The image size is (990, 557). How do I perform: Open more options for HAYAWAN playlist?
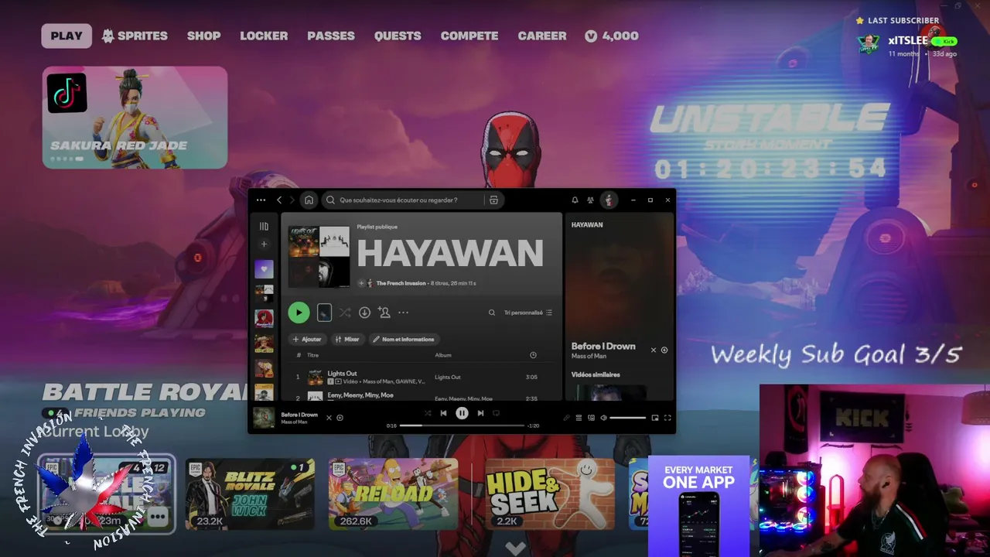pyautogui.click(x=403, y=313)
